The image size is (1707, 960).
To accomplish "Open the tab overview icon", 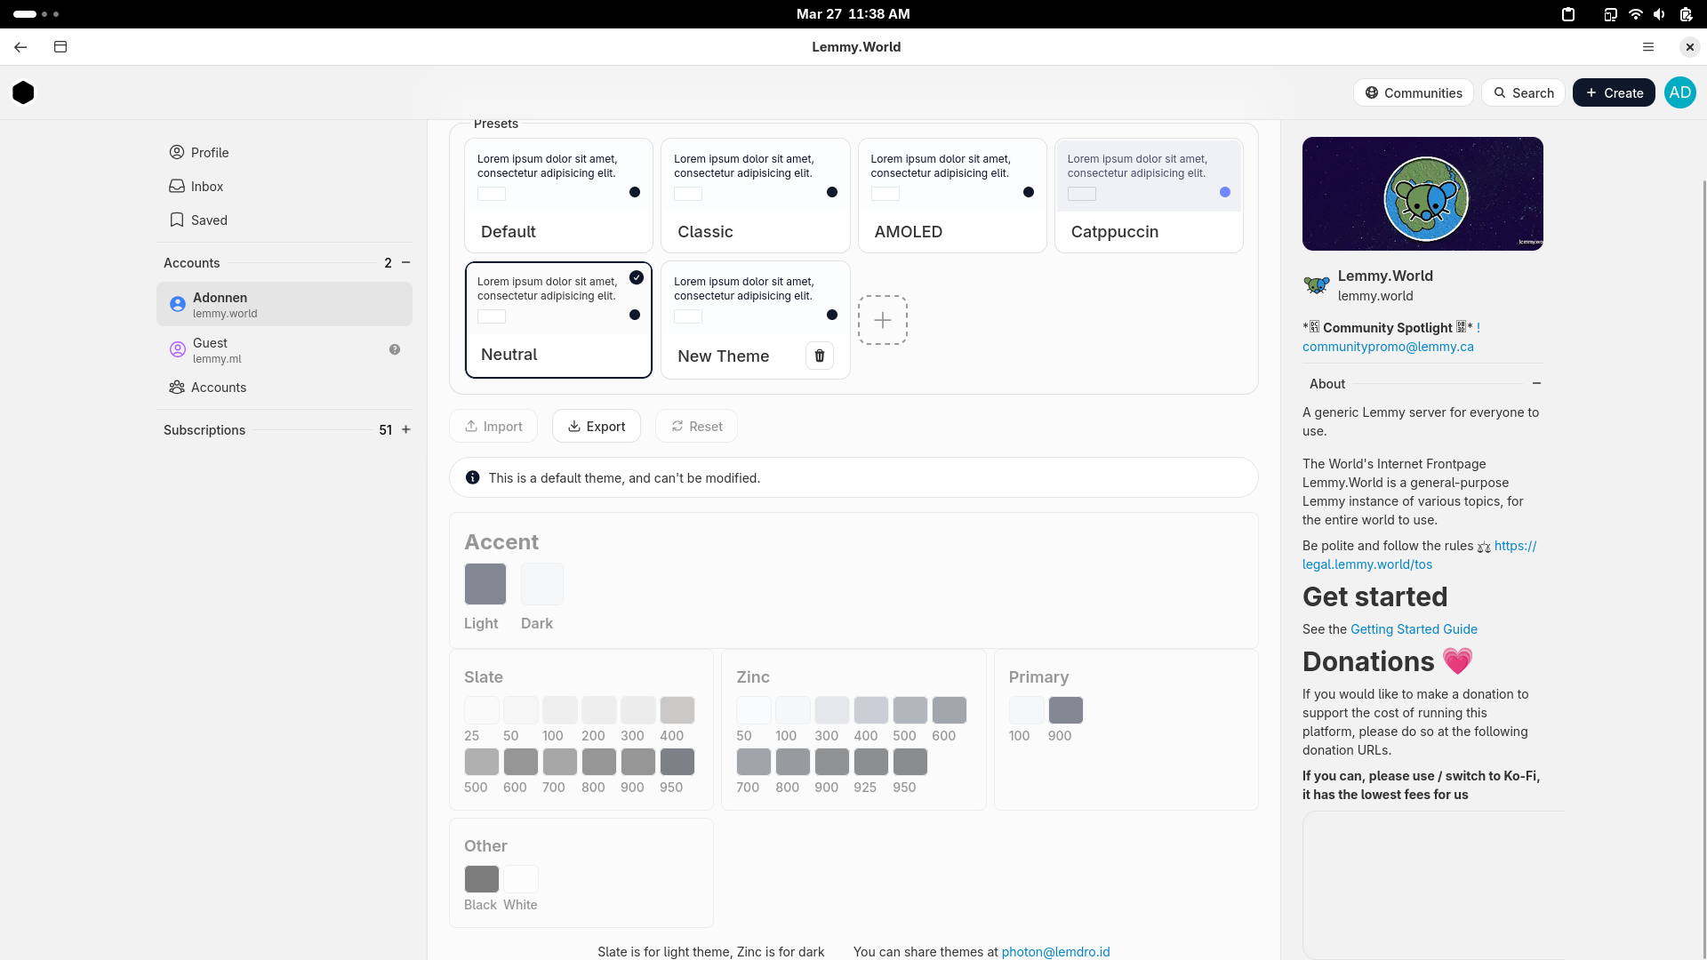I will click(x=60, y=47).
